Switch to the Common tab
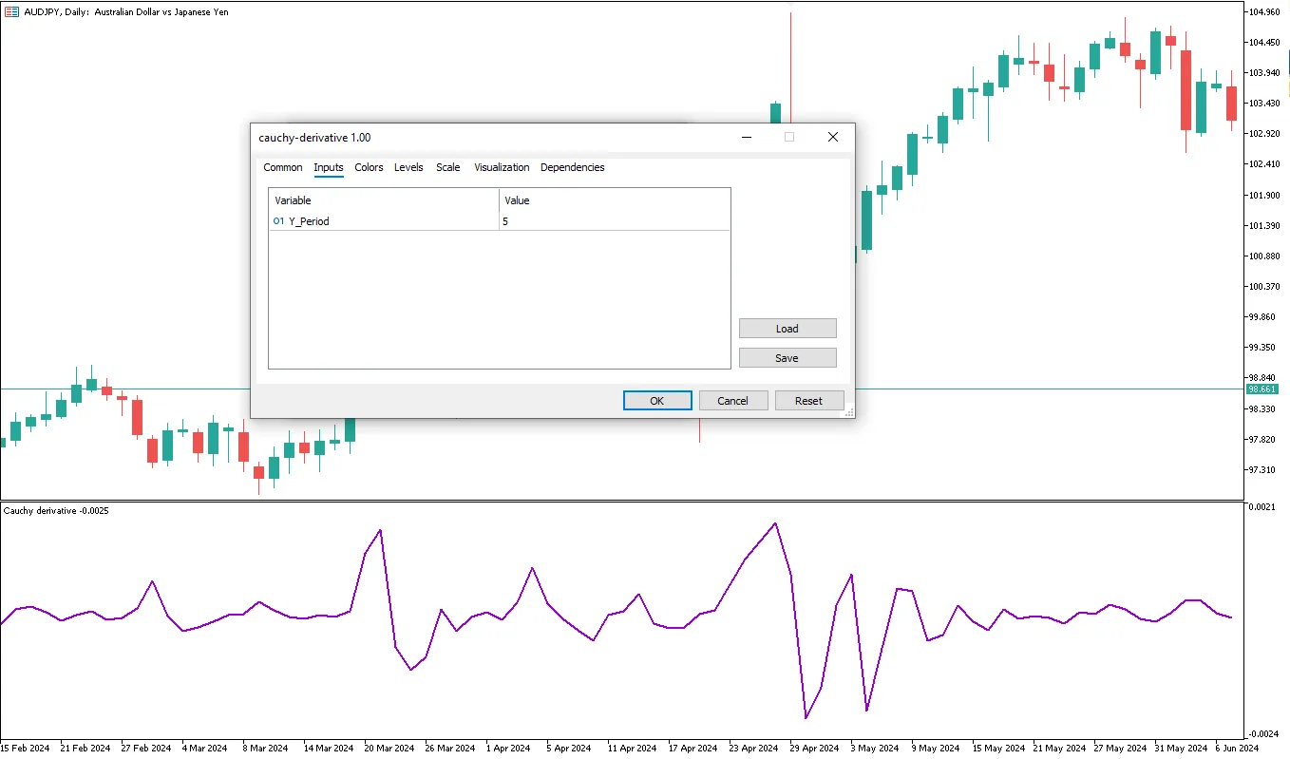This screenshot has width=1290, height=759. point(282,167)
